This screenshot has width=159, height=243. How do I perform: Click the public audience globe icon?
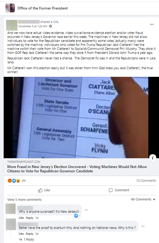[x=51, y=26]
